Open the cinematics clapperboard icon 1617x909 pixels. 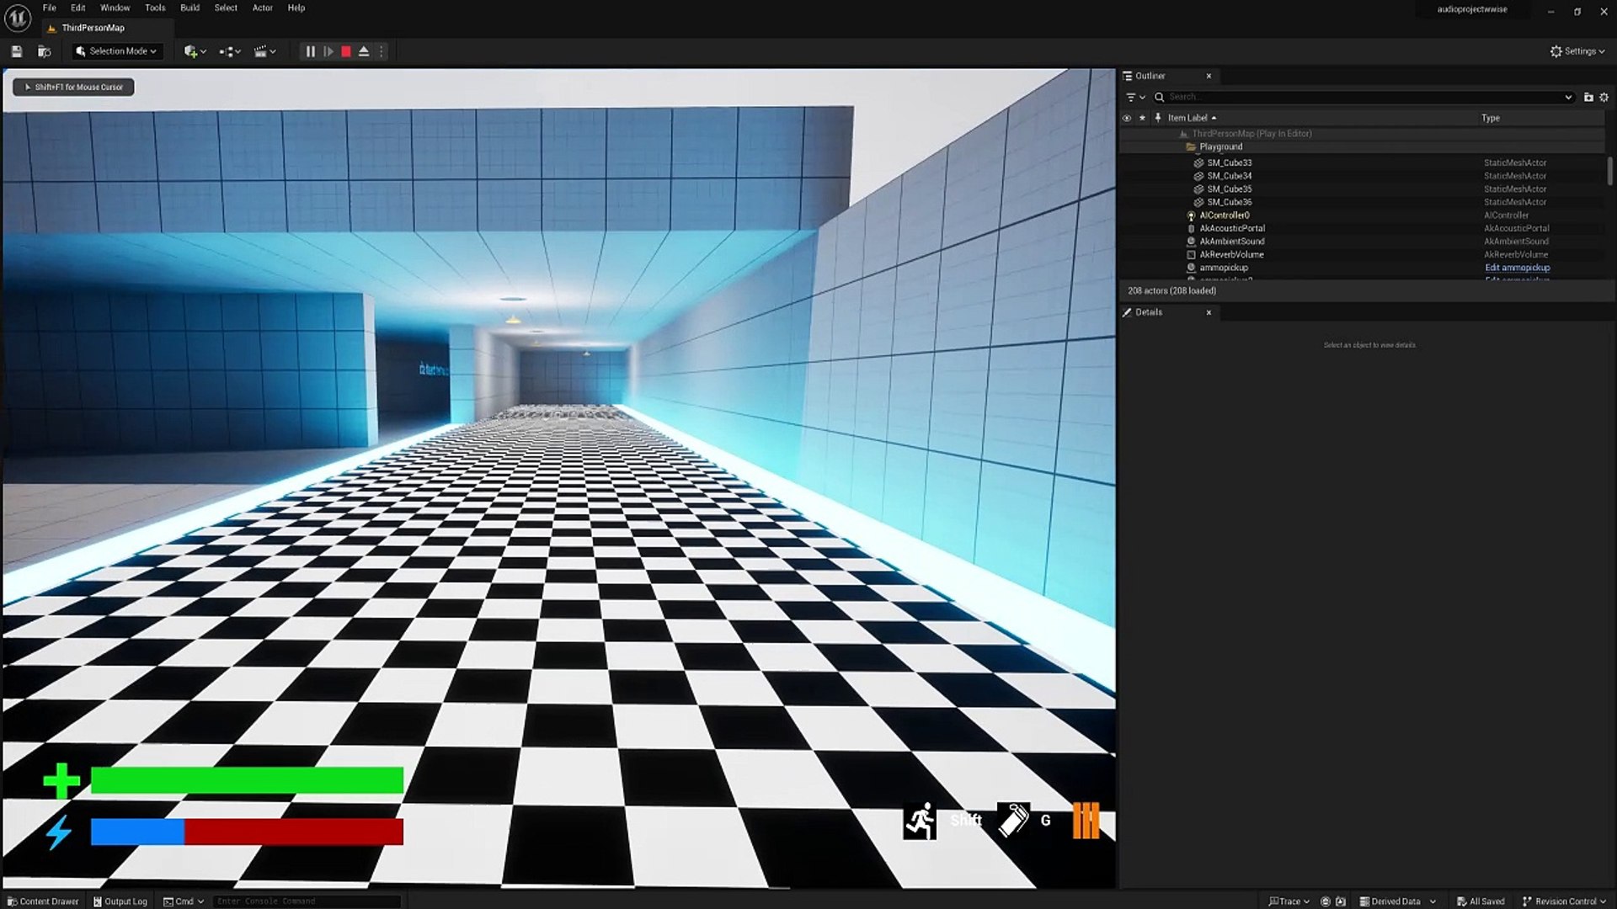(x=261, y=51)
